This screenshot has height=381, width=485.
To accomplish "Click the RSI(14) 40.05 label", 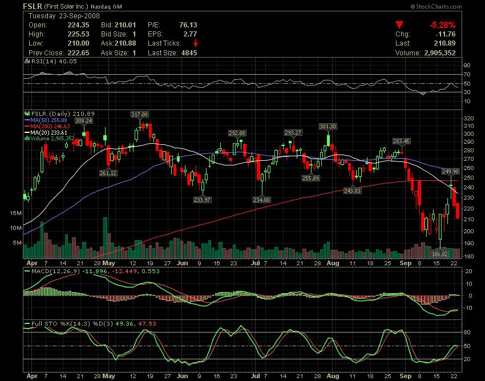I will (x=54, y=61).
